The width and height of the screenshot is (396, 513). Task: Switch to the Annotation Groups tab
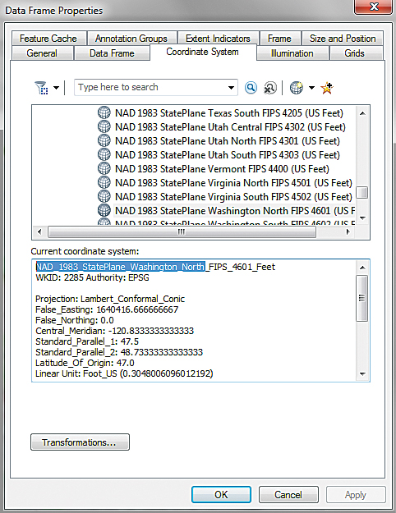[x=131, y=39]
